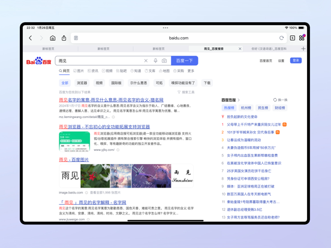Open hot topic 凭身份证可申领西安公租房
Image resolution: width=331 pixels, height=248 pixels.
click(x=248, y=179)
